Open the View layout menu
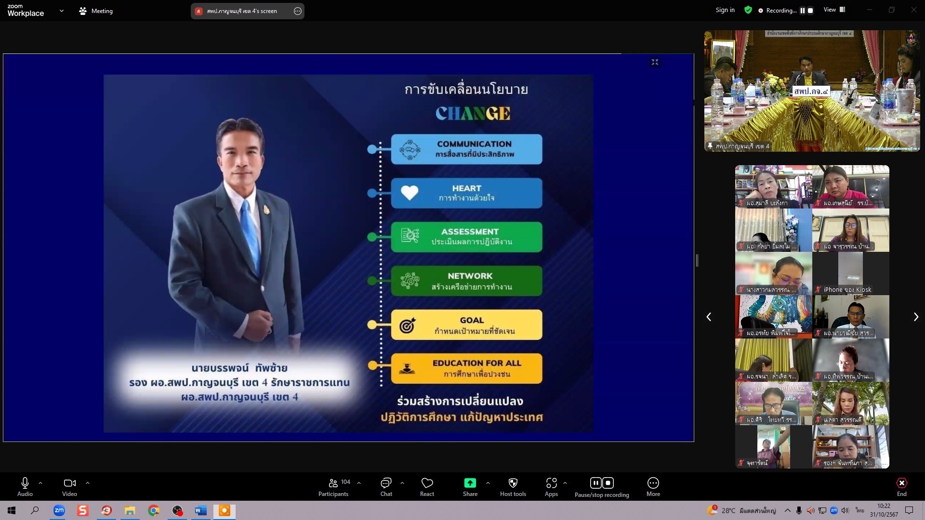The image size is (925, 520). pyautogui.click(x=834, y=10)
